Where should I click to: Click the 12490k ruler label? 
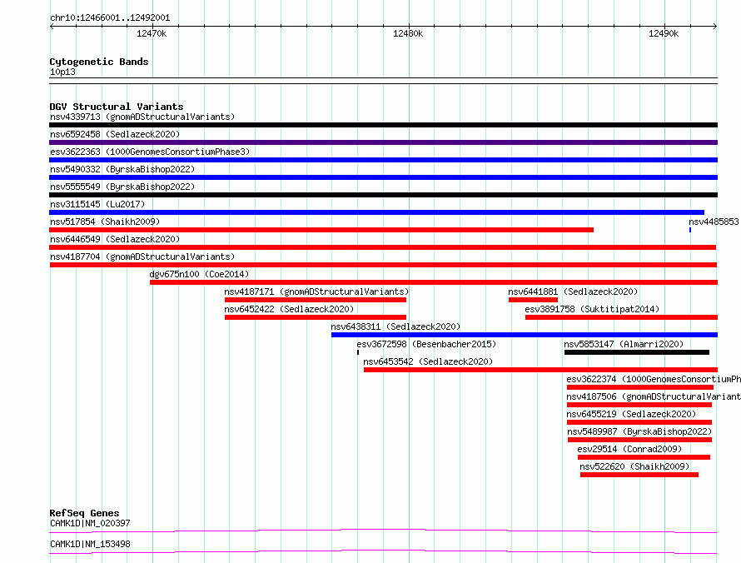(x=664, y=33)
